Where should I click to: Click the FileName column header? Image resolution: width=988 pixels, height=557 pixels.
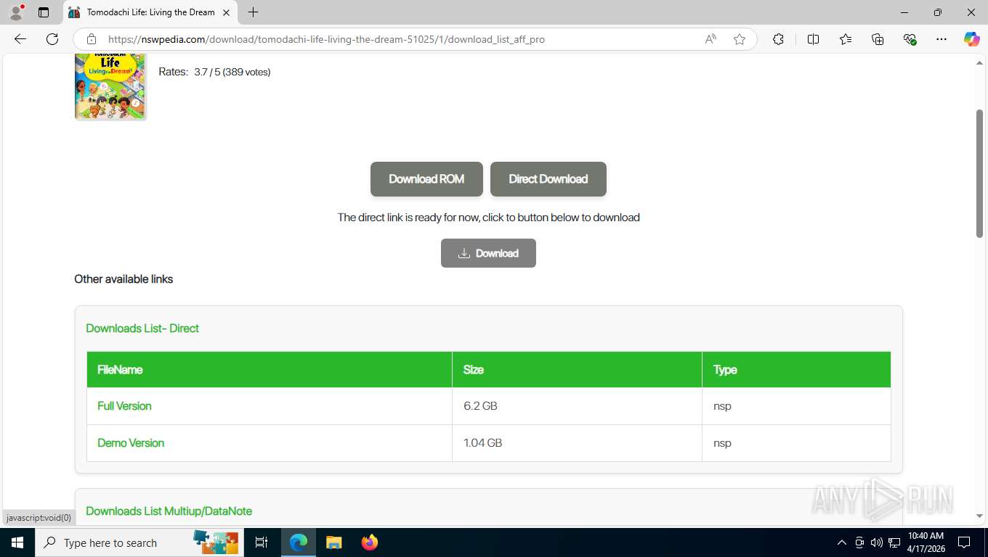click(x=270, y=370)
